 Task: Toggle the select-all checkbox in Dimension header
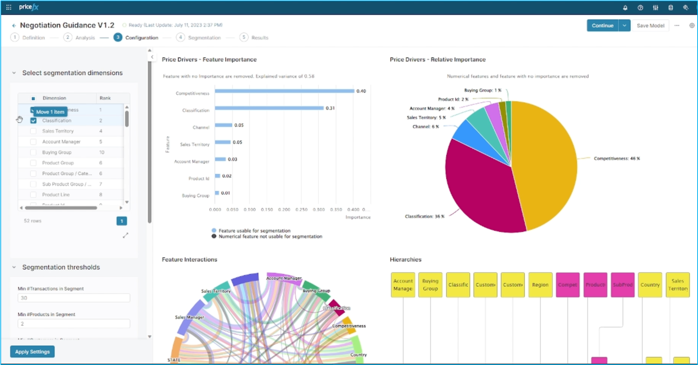pos(33,98)
